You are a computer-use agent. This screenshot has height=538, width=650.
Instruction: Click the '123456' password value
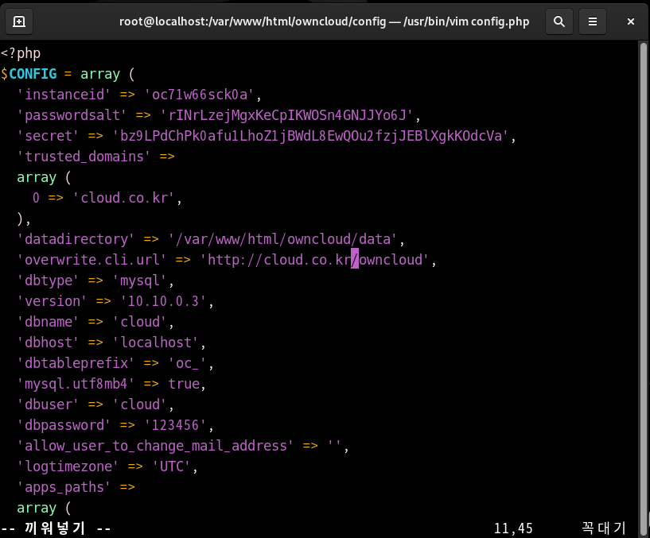(x=176, y=425)
